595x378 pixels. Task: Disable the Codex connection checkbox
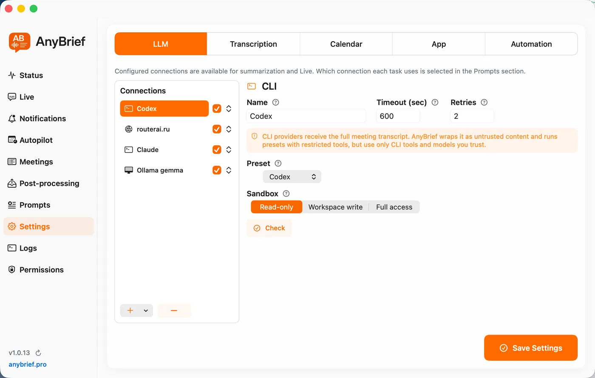pyautogui.click(x=217, y=109)
